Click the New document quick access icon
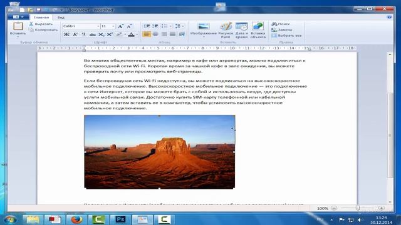The width and height of the screenshot is (401, 225). pyautogui.click(x=23, y=10)
